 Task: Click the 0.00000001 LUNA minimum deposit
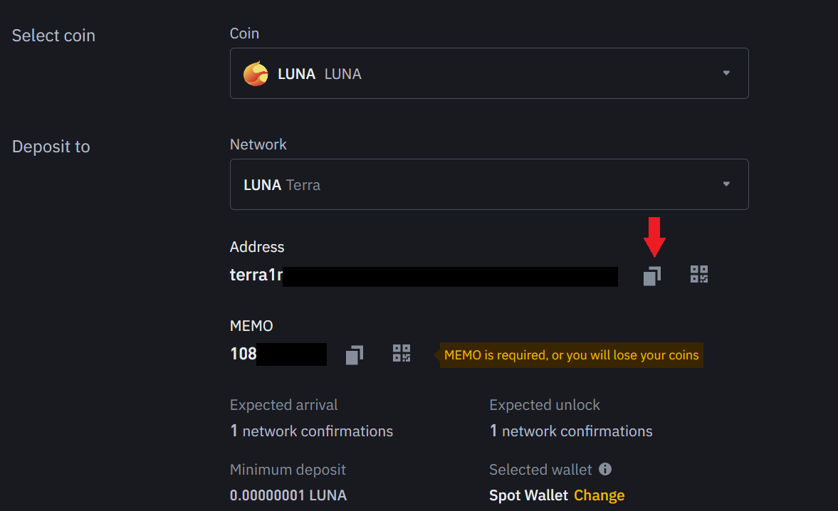[x=288, y=495]
